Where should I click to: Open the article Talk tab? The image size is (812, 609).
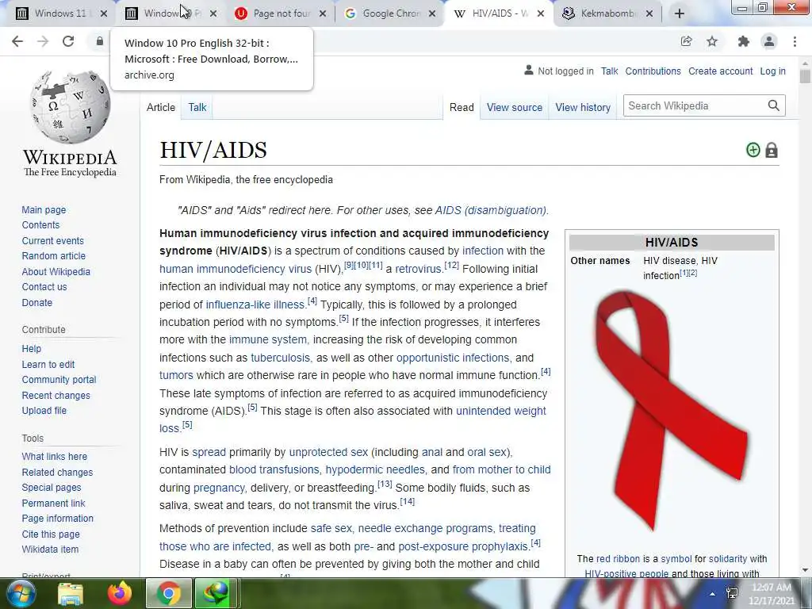pyautogui.click(x=197, y=107)
